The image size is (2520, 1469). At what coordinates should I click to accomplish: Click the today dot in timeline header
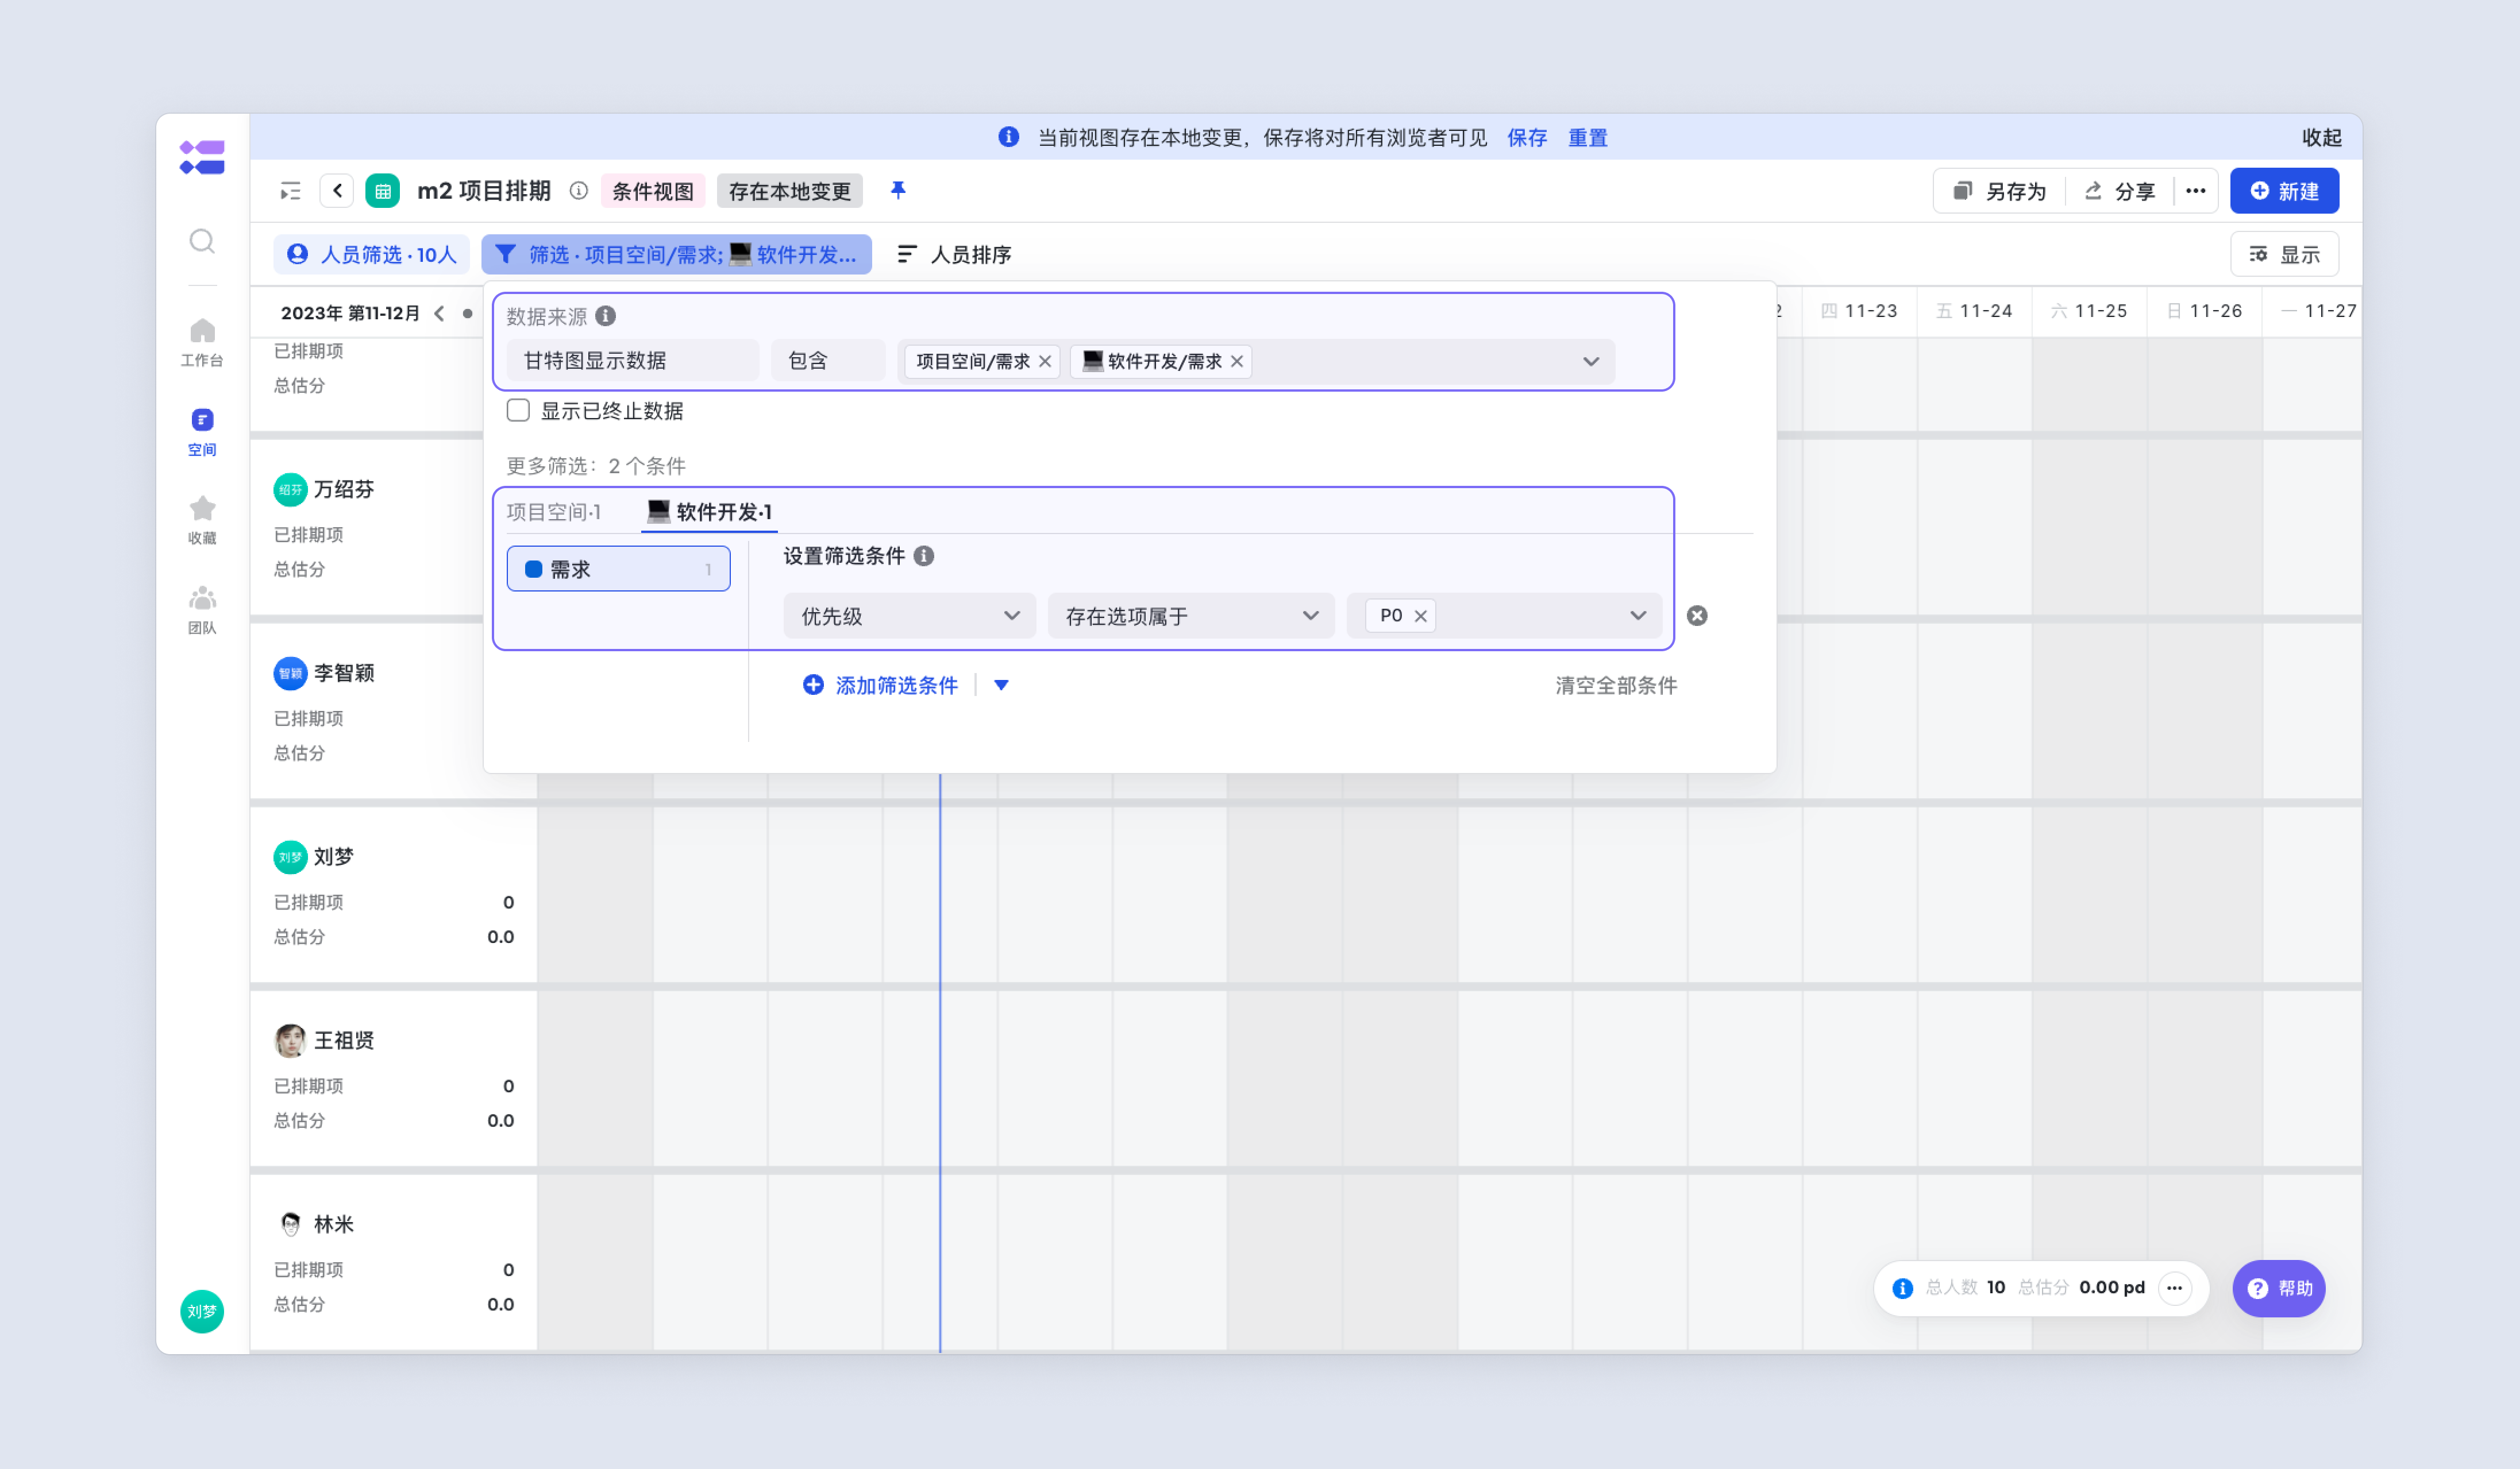(467, 313)
